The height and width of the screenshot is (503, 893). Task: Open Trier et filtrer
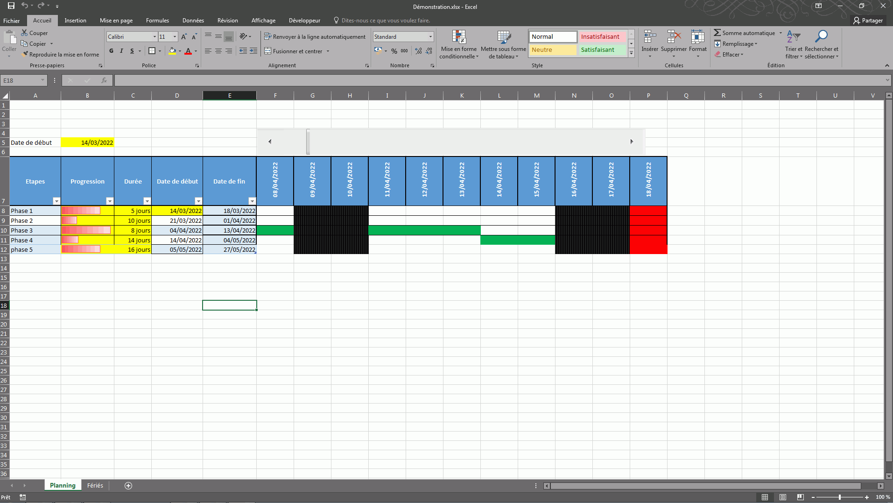click(x=794, y=44)
